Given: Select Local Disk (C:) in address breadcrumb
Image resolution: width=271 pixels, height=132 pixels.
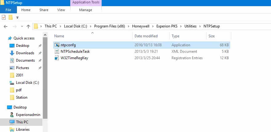Looking at the screenshot, I should (75, 26).
